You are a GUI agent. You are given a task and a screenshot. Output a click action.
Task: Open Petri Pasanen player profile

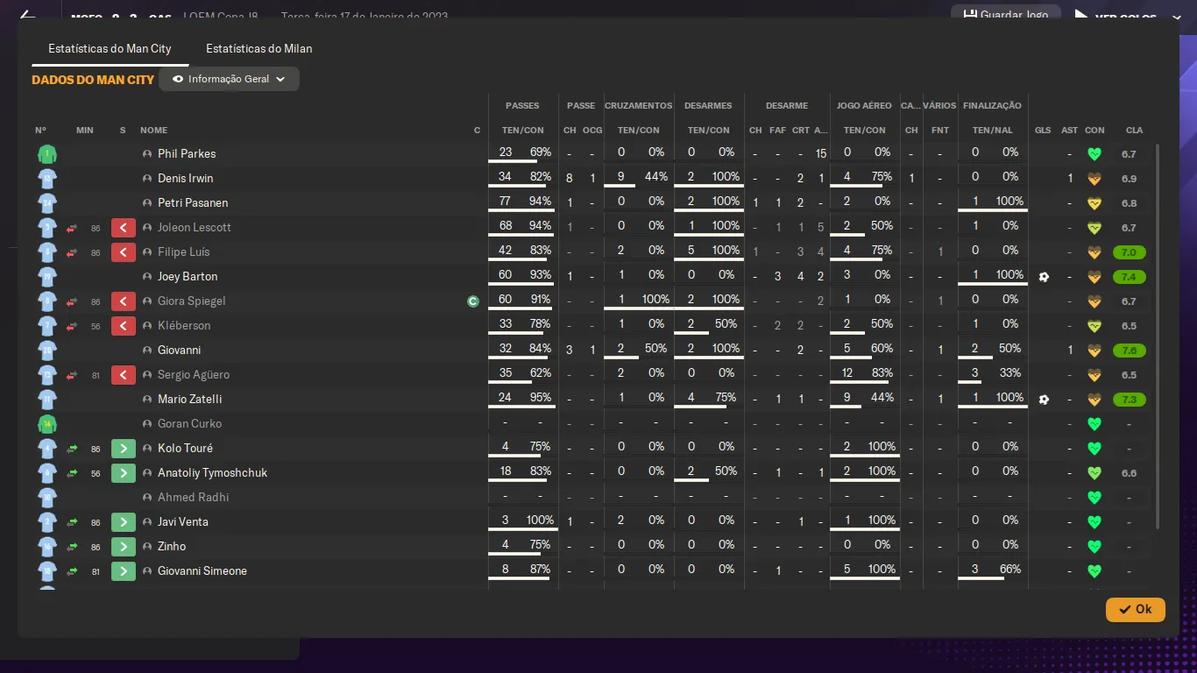coord(193,202)
